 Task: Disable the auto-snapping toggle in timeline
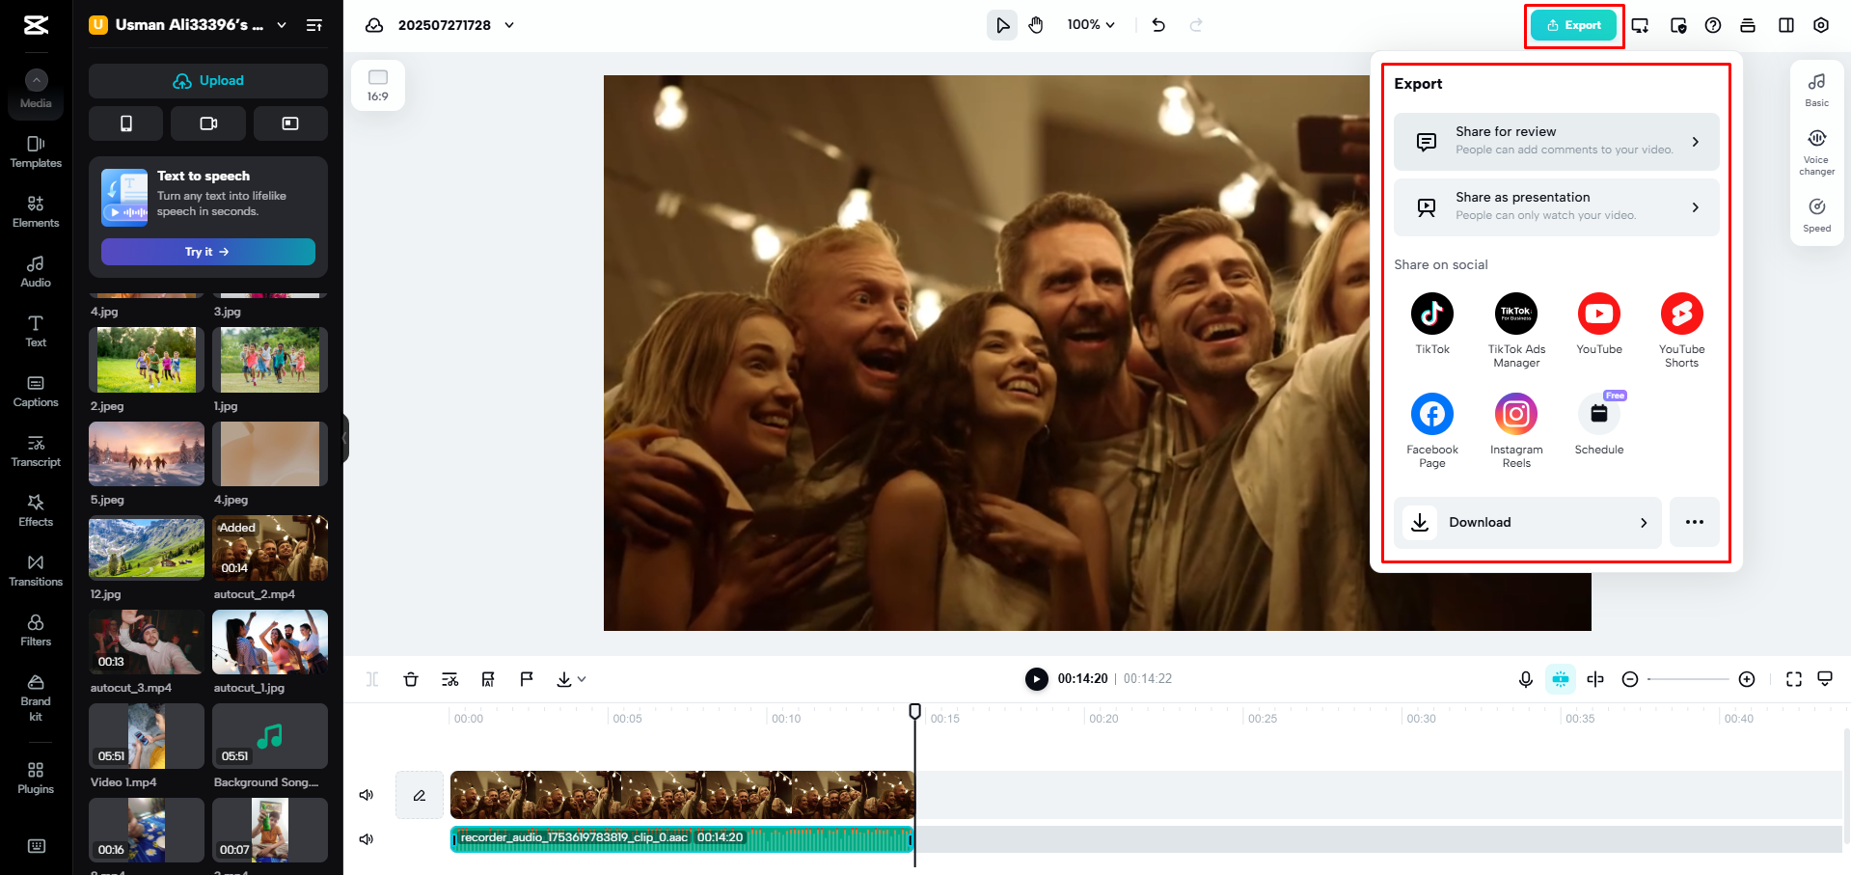click(1560, 678)
